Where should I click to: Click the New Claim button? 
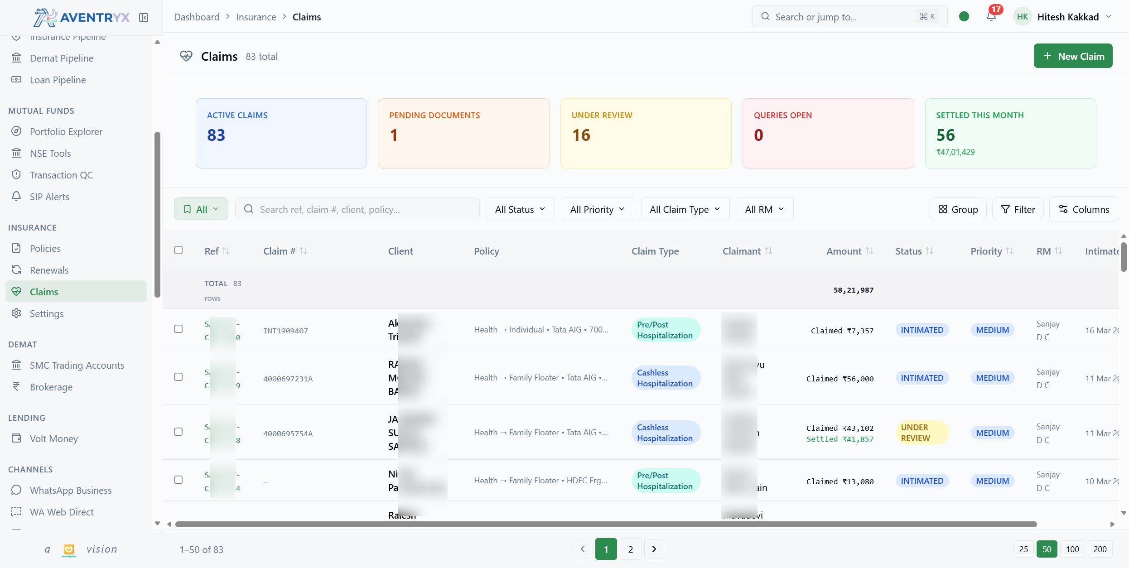[1073, 56]
